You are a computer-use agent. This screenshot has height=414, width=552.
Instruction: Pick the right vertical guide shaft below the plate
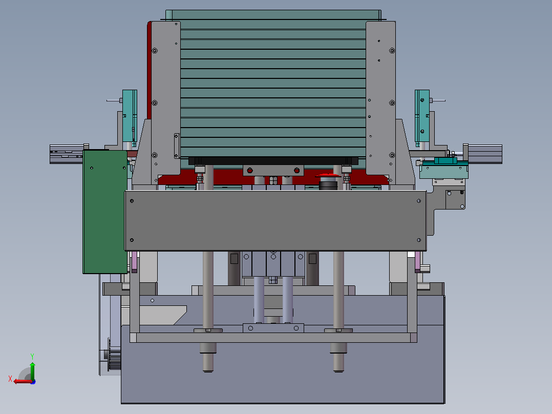[338, 312]
